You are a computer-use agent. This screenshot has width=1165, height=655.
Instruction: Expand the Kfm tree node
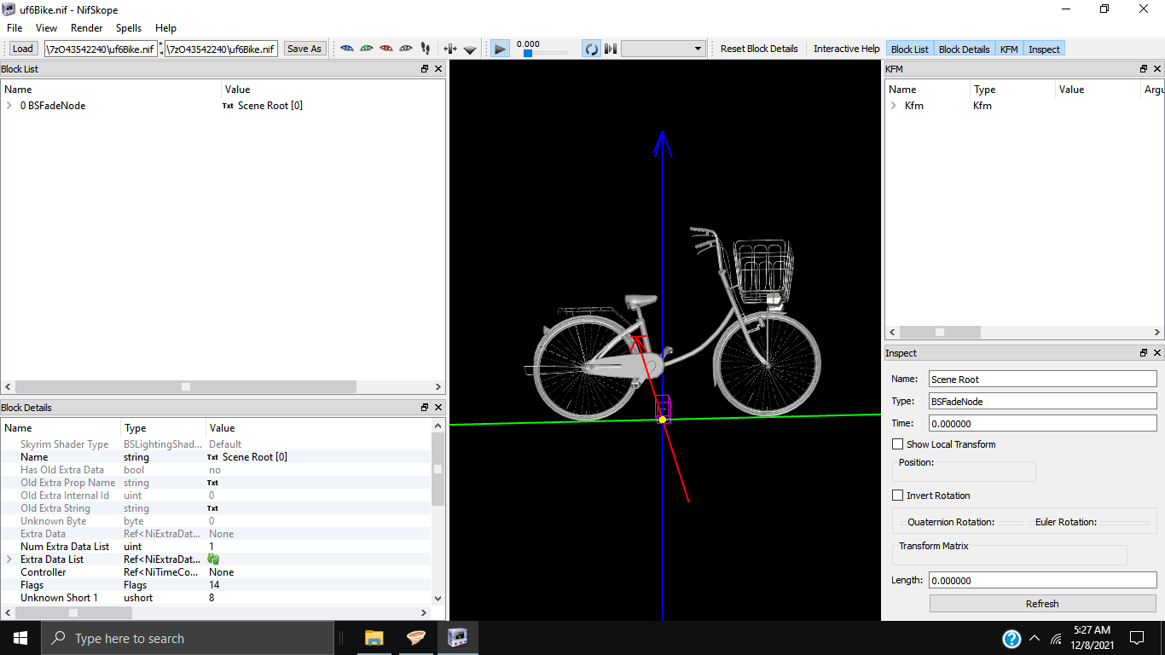[x=893, y=106]
